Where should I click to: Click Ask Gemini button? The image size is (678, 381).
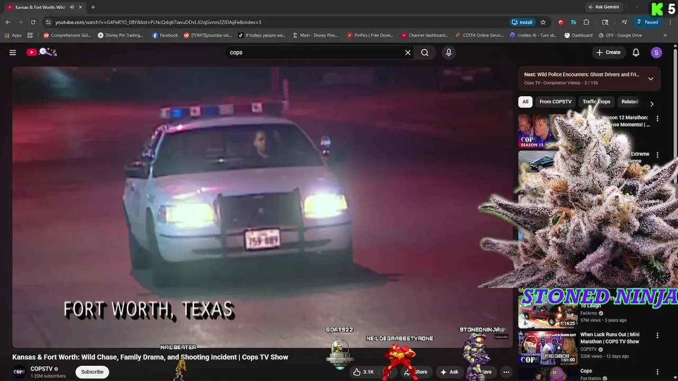click(603, 7)
